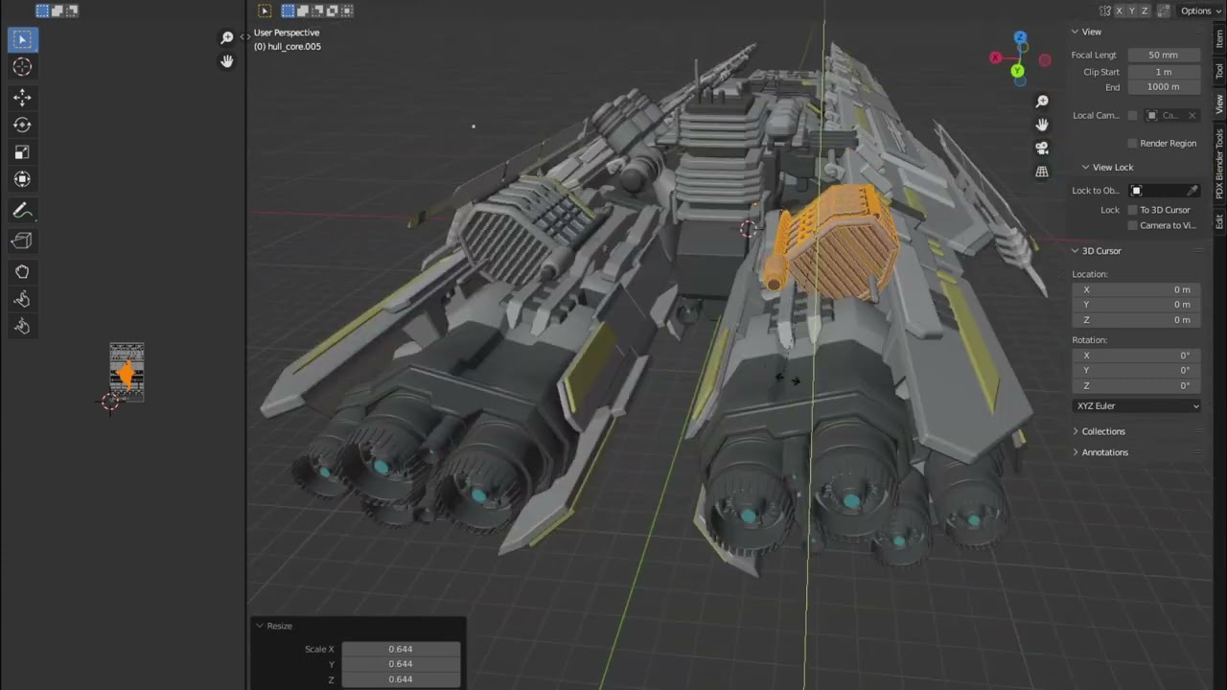Toggle the region arrows beside User Perspective
Viewport: 1227px width, 690px height.
pyautogui.click(x=245, y=36)
